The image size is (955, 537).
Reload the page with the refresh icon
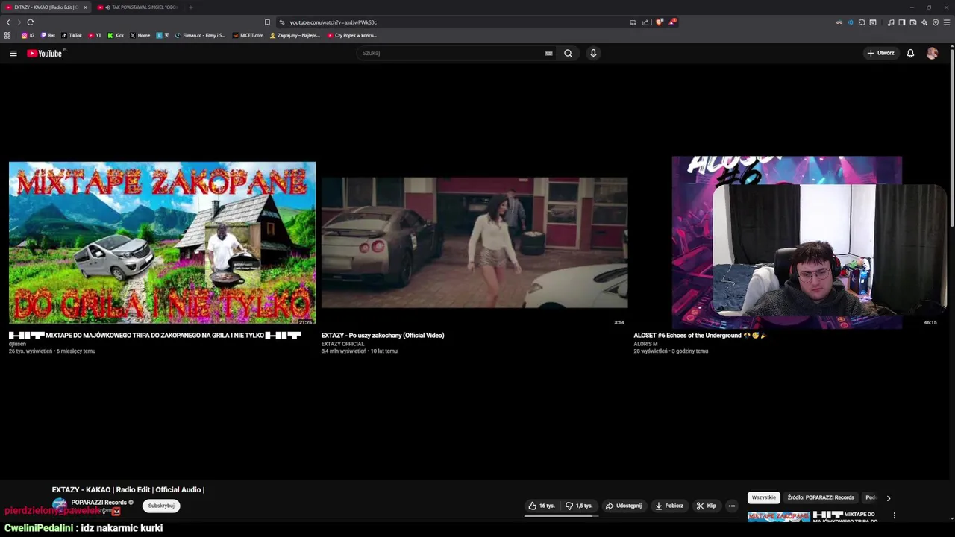pyautogui.click(x=30, y=22)
